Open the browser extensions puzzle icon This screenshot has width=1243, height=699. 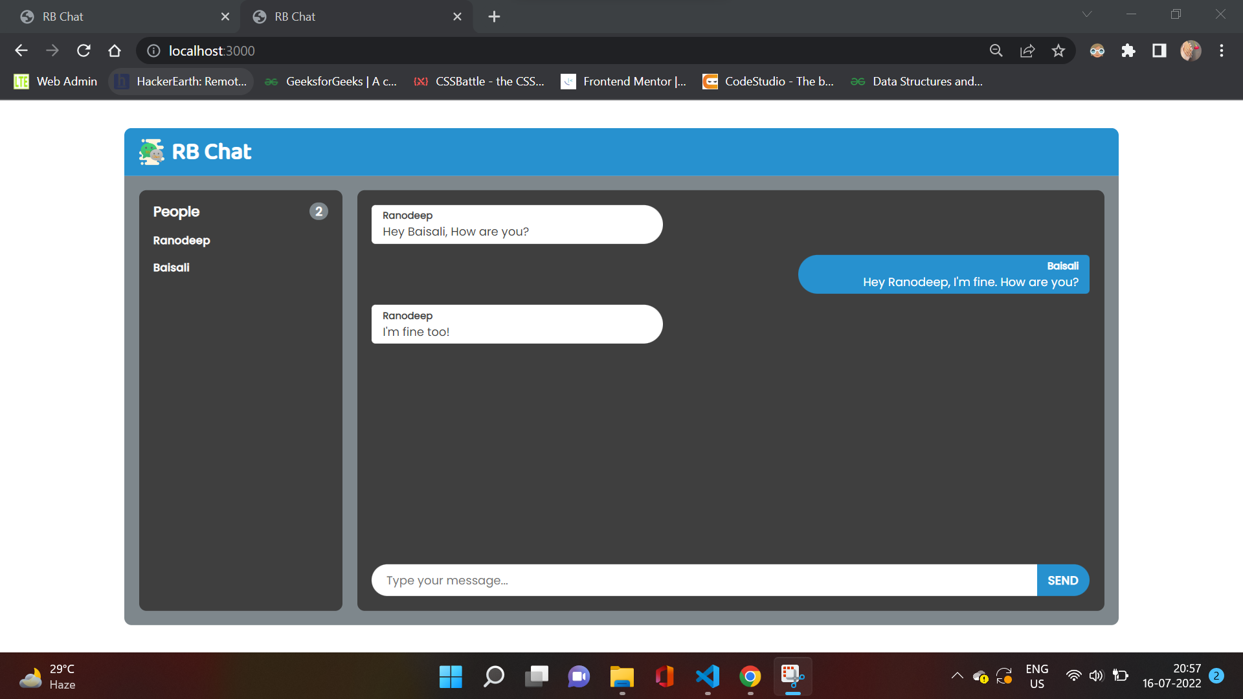[1128, 50]
